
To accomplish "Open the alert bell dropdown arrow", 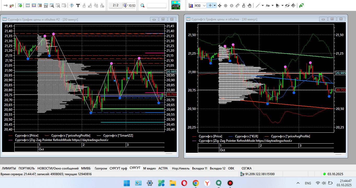I will pos(282,5).
